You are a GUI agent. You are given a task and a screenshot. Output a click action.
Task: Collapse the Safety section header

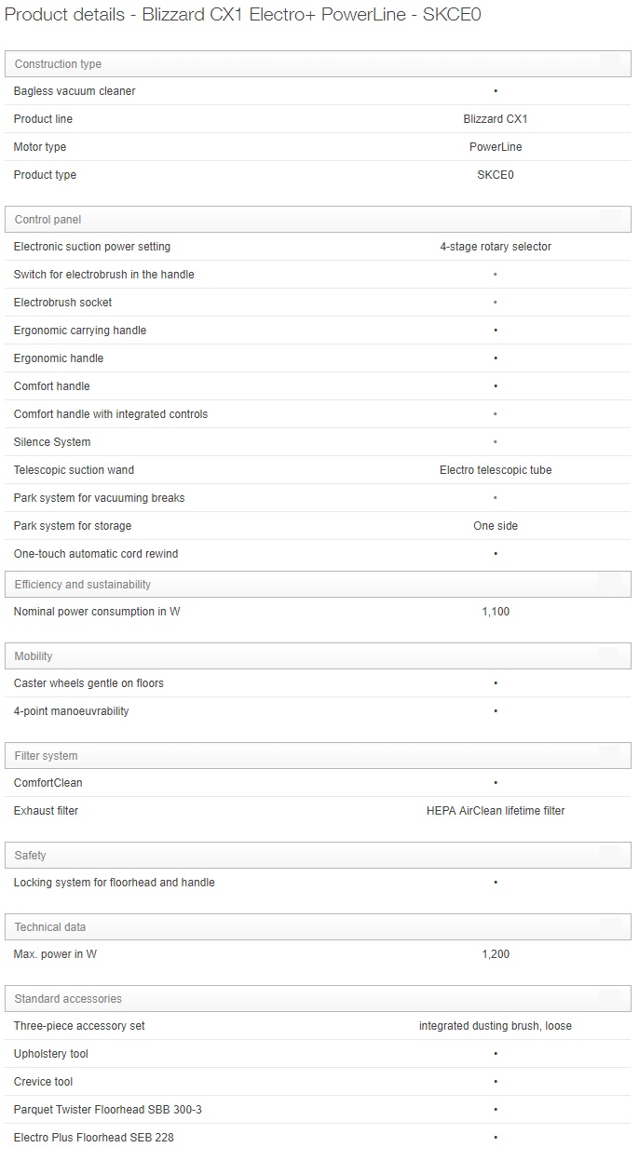pos(318,856)
